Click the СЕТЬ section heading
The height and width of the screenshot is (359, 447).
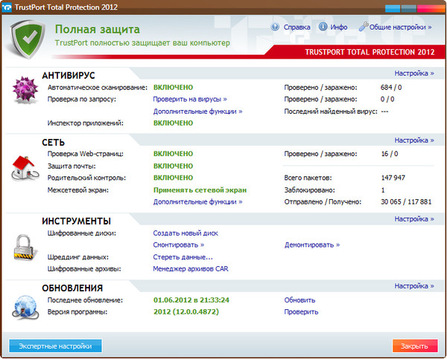[54, 143]
